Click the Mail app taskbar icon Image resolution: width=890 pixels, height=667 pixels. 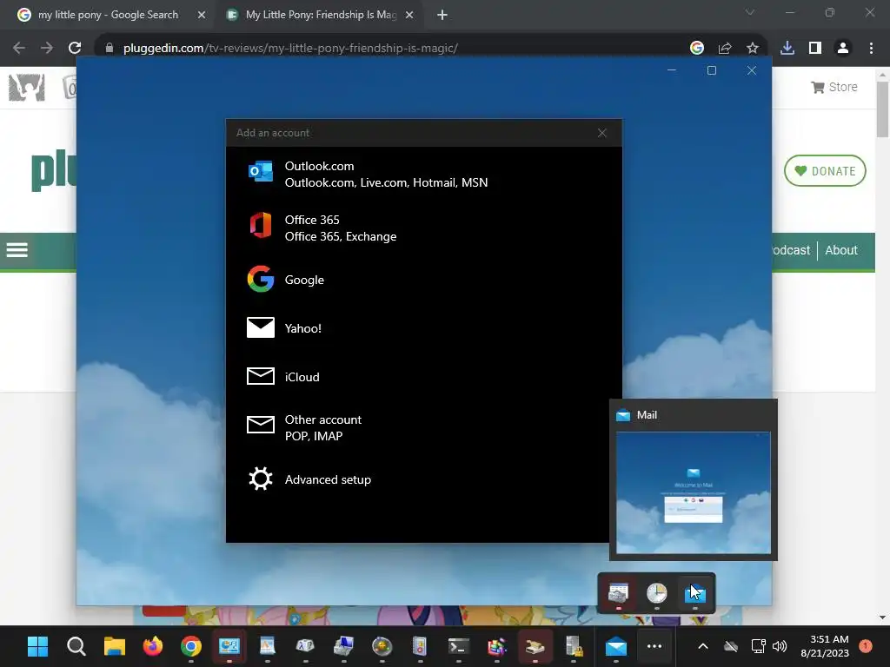pyautogui.click(x=616, y=646)
